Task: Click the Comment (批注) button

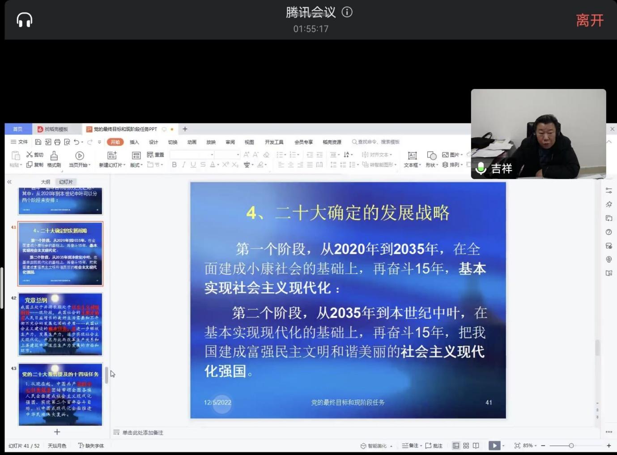Action: (434, 446)
